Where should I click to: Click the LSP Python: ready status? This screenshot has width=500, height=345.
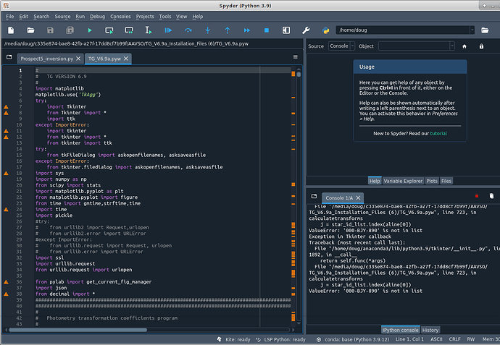click(x=280, y=340)
